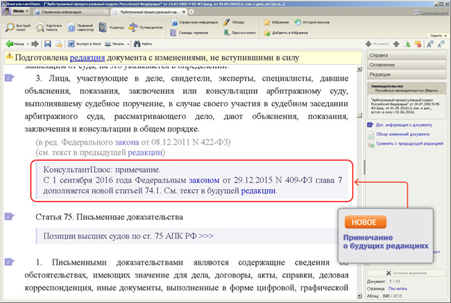The height and width of the screenshot is (303, 451).
Task: Click редакция link in yellow warning bar
Action: (x=87, y=58)
